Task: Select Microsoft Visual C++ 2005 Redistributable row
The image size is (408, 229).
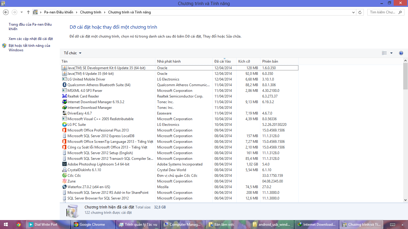Action: pos(180,119)
